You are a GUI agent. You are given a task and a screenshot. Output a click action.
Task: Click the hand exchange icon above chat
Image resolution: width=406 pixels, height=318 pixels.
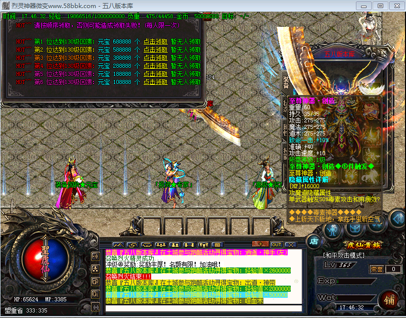[x=132, y=245]
